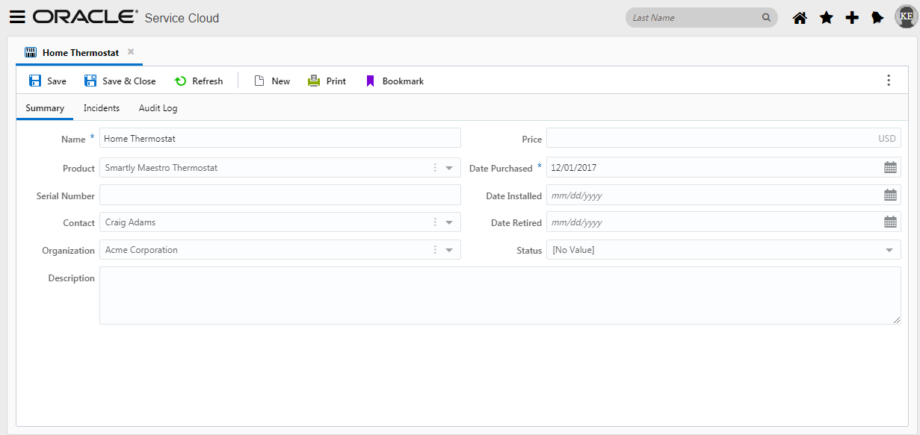The height and width of the screenshot is (435, 920).
Task: Open the overflow actions menu on the right
Action: [x=888, y=80]
